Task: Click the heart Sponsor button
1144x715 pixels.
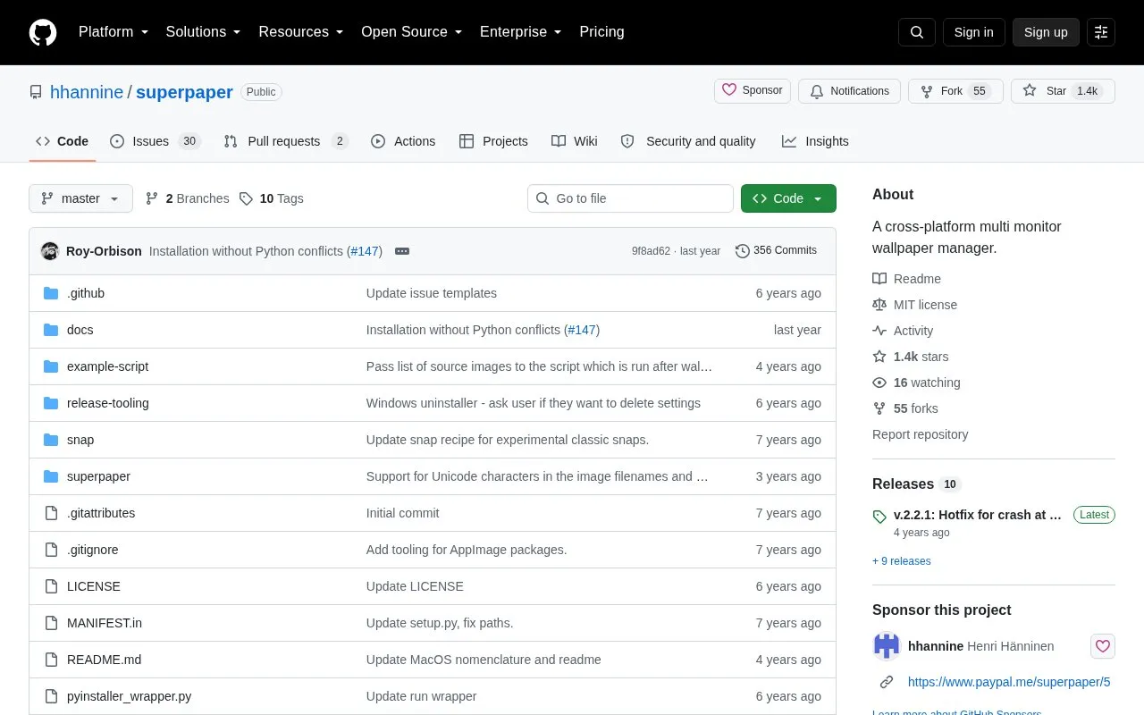Action: (x=753, y=90)
